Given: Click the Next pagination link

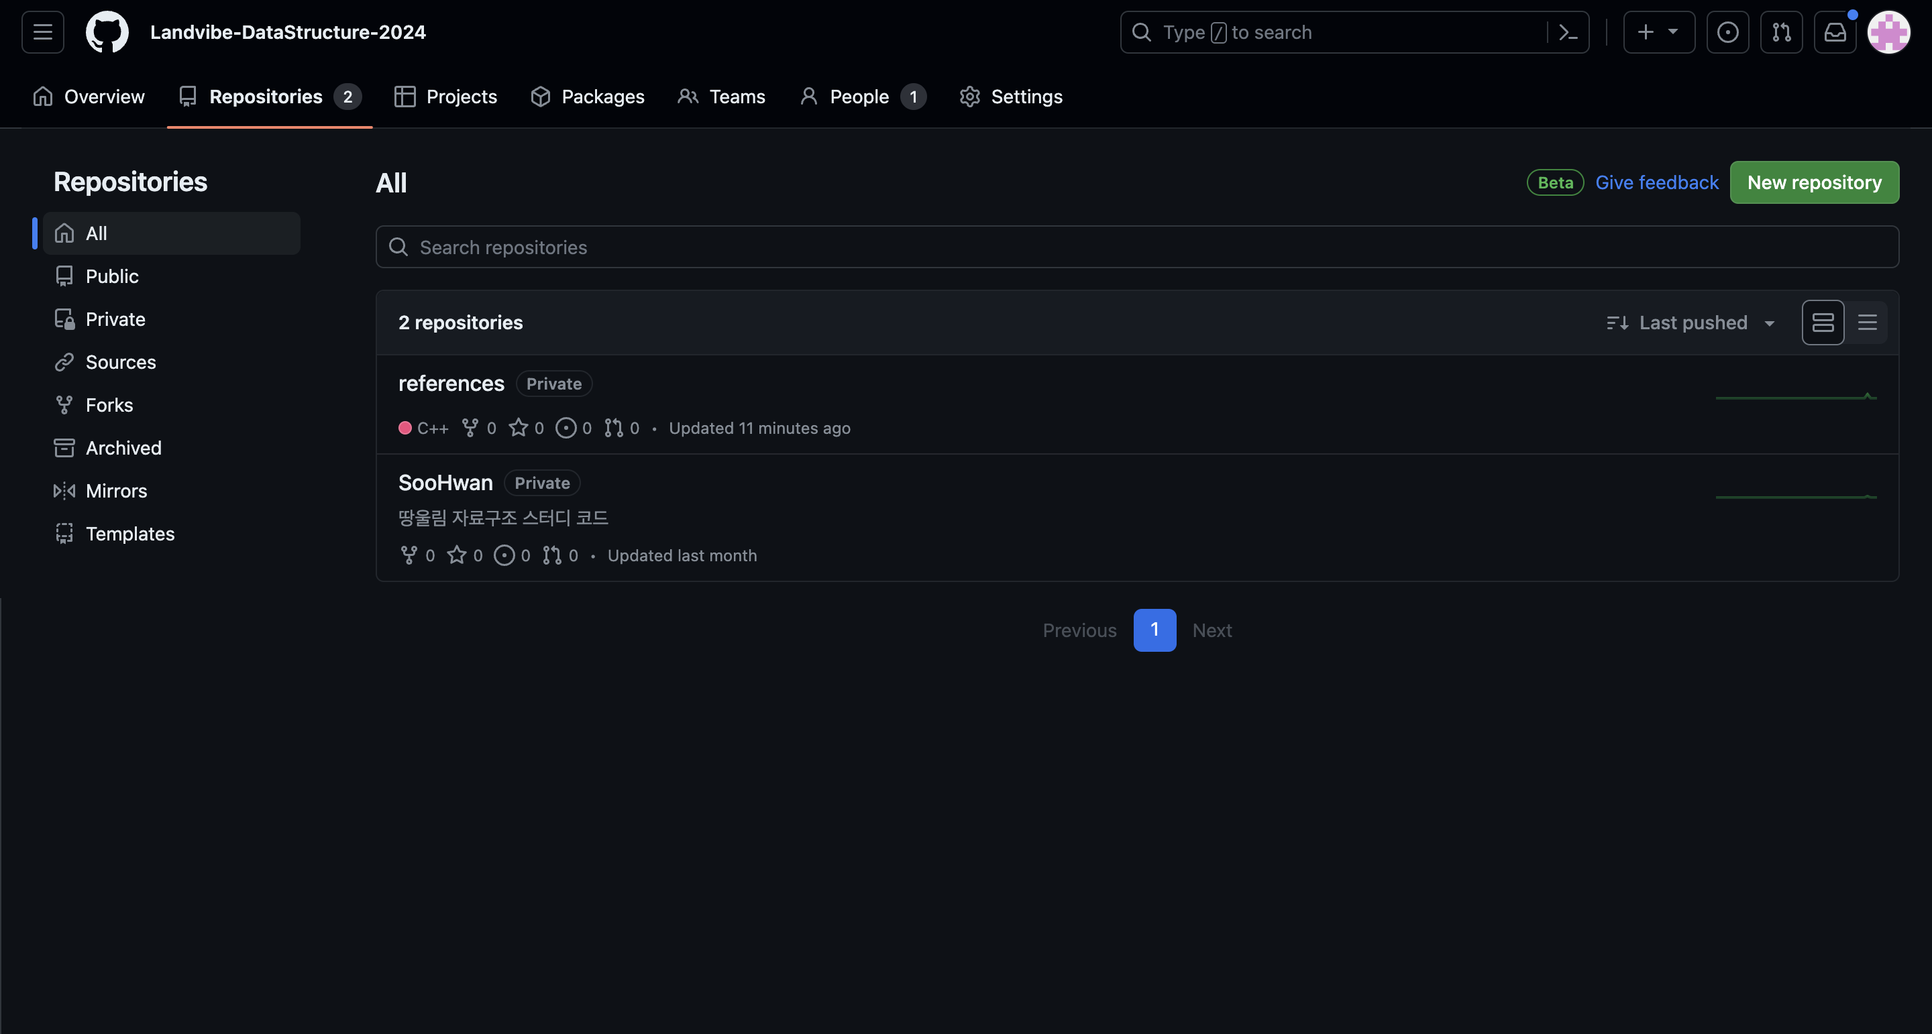Looking at the screenshot, I should (1212, 630).
